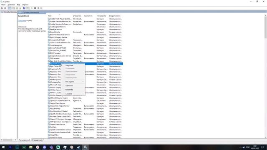
Task: Click gear icon of Adobe Flash Player Update row
Action: [49, 19]
